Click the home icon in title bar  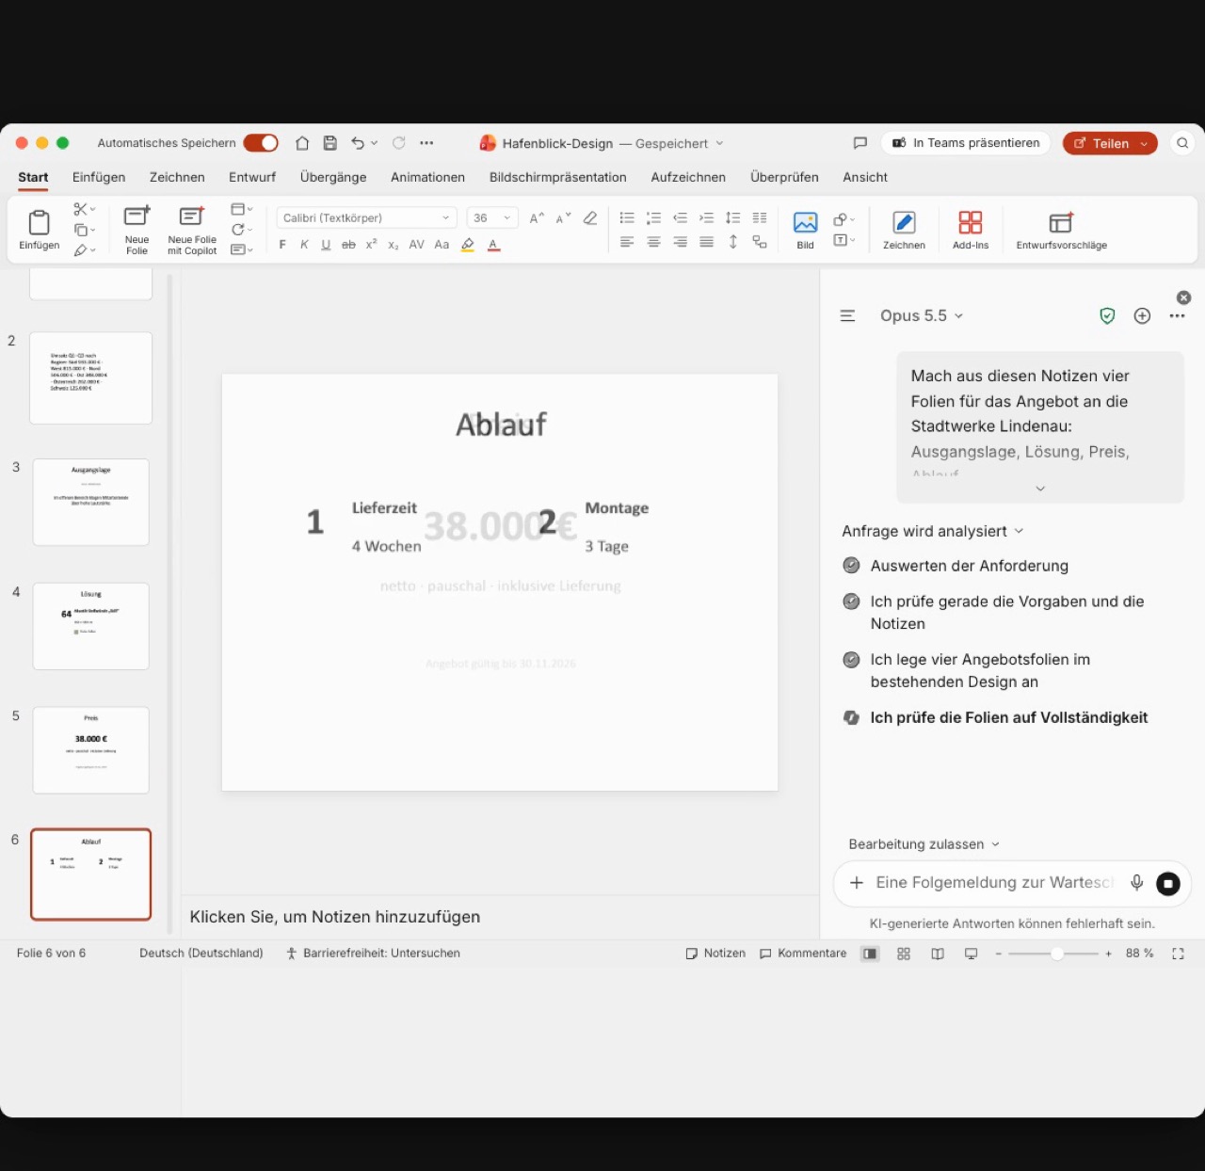[302, 143]
